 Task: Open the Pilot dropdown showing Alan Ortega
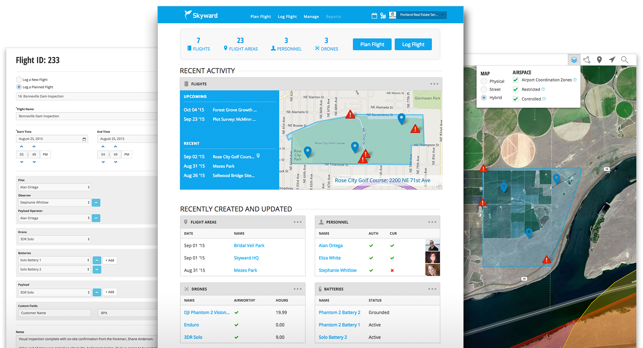(x=54, y=187)
